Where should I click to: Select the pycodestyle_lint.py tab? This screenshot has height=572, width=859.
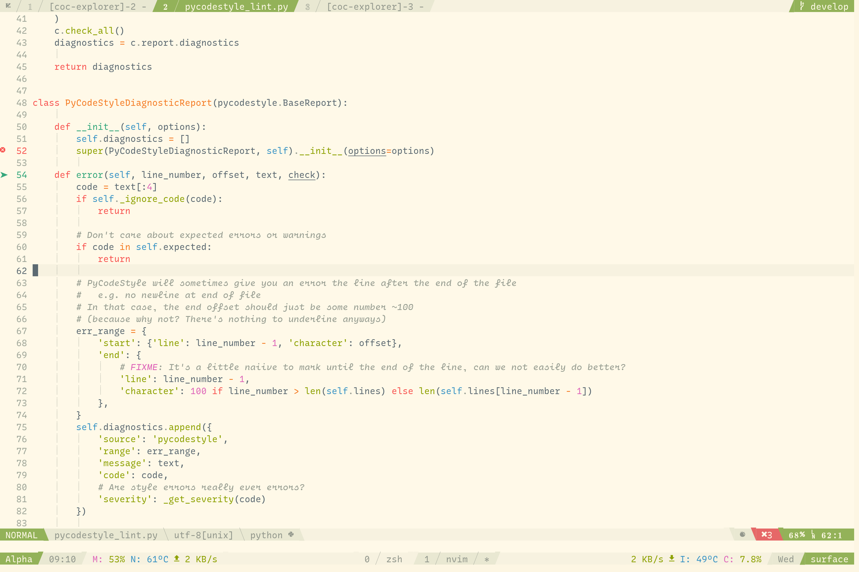236,7
